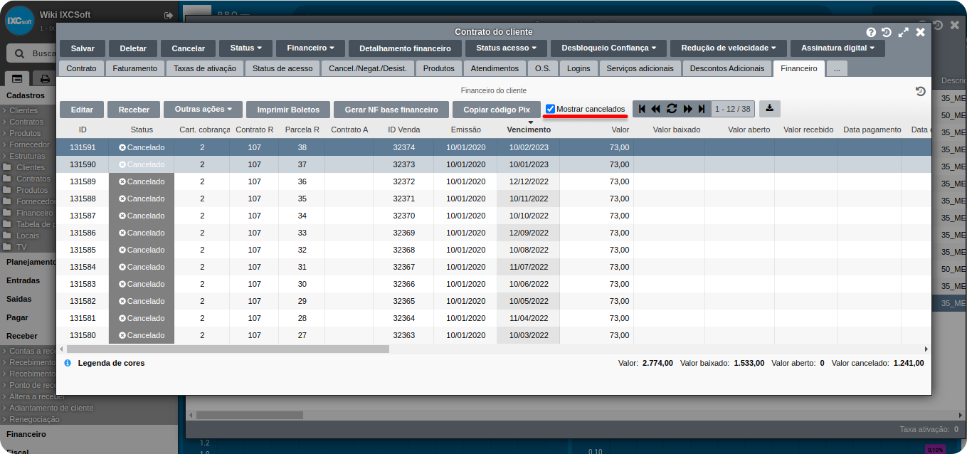
Task: Open the help question mark icon in the dialog title
Action: (871, 32)
